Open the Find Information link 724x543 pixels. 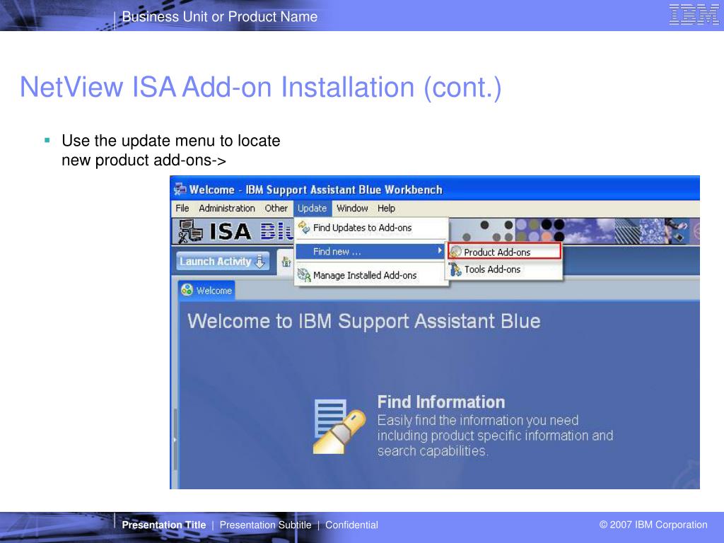(x=441, y=402)
